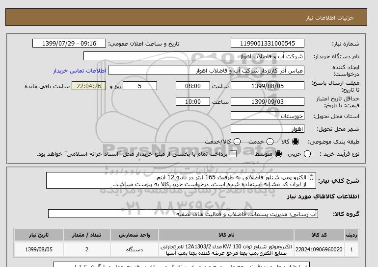This screenshot has width=378, height=267.
Task: Click the اطلاعات کالاهای مورد نیاز heading
Action: point(323,196)
